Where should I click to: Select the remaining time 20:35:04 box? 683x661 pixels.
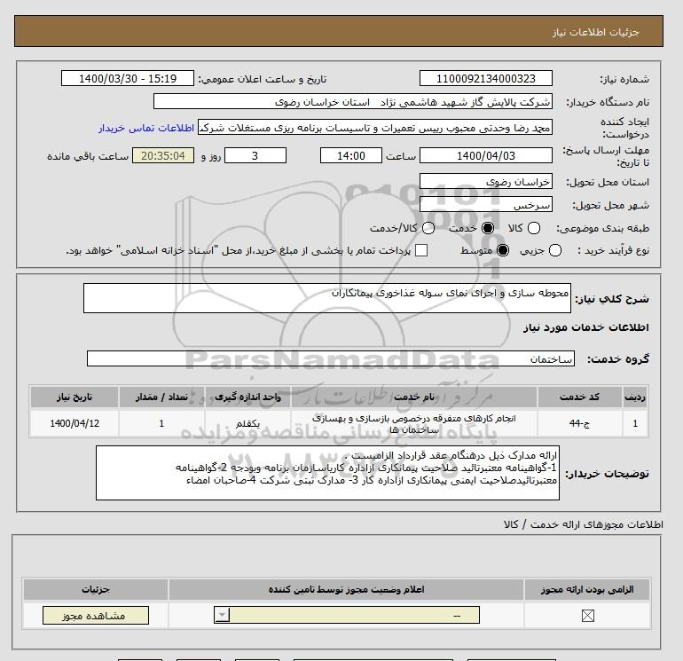pos(163,155)
